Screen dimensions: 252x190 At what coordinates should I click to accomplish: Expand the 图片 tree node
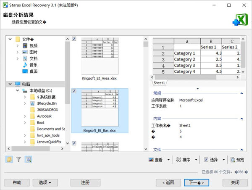click(18, 52)
